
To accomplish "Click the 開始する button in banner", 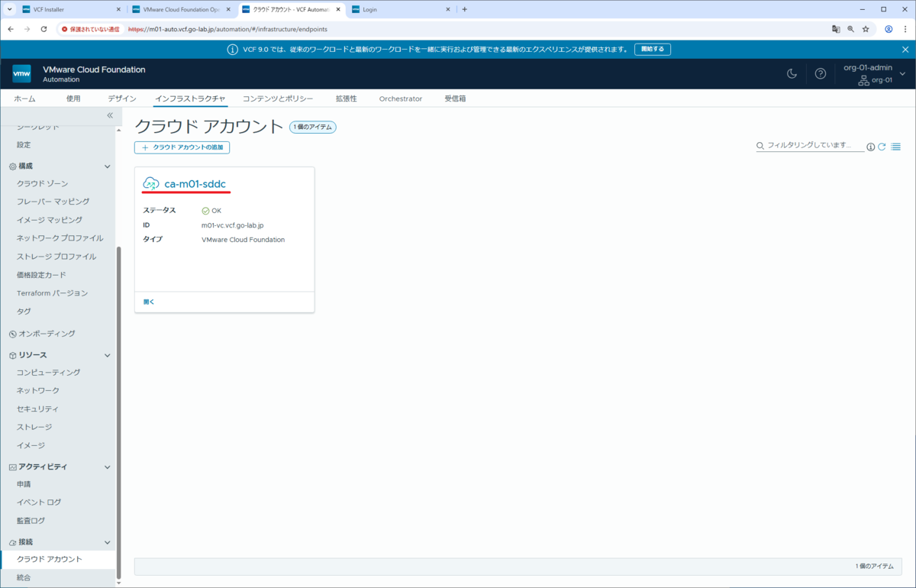I will (653, 49).
